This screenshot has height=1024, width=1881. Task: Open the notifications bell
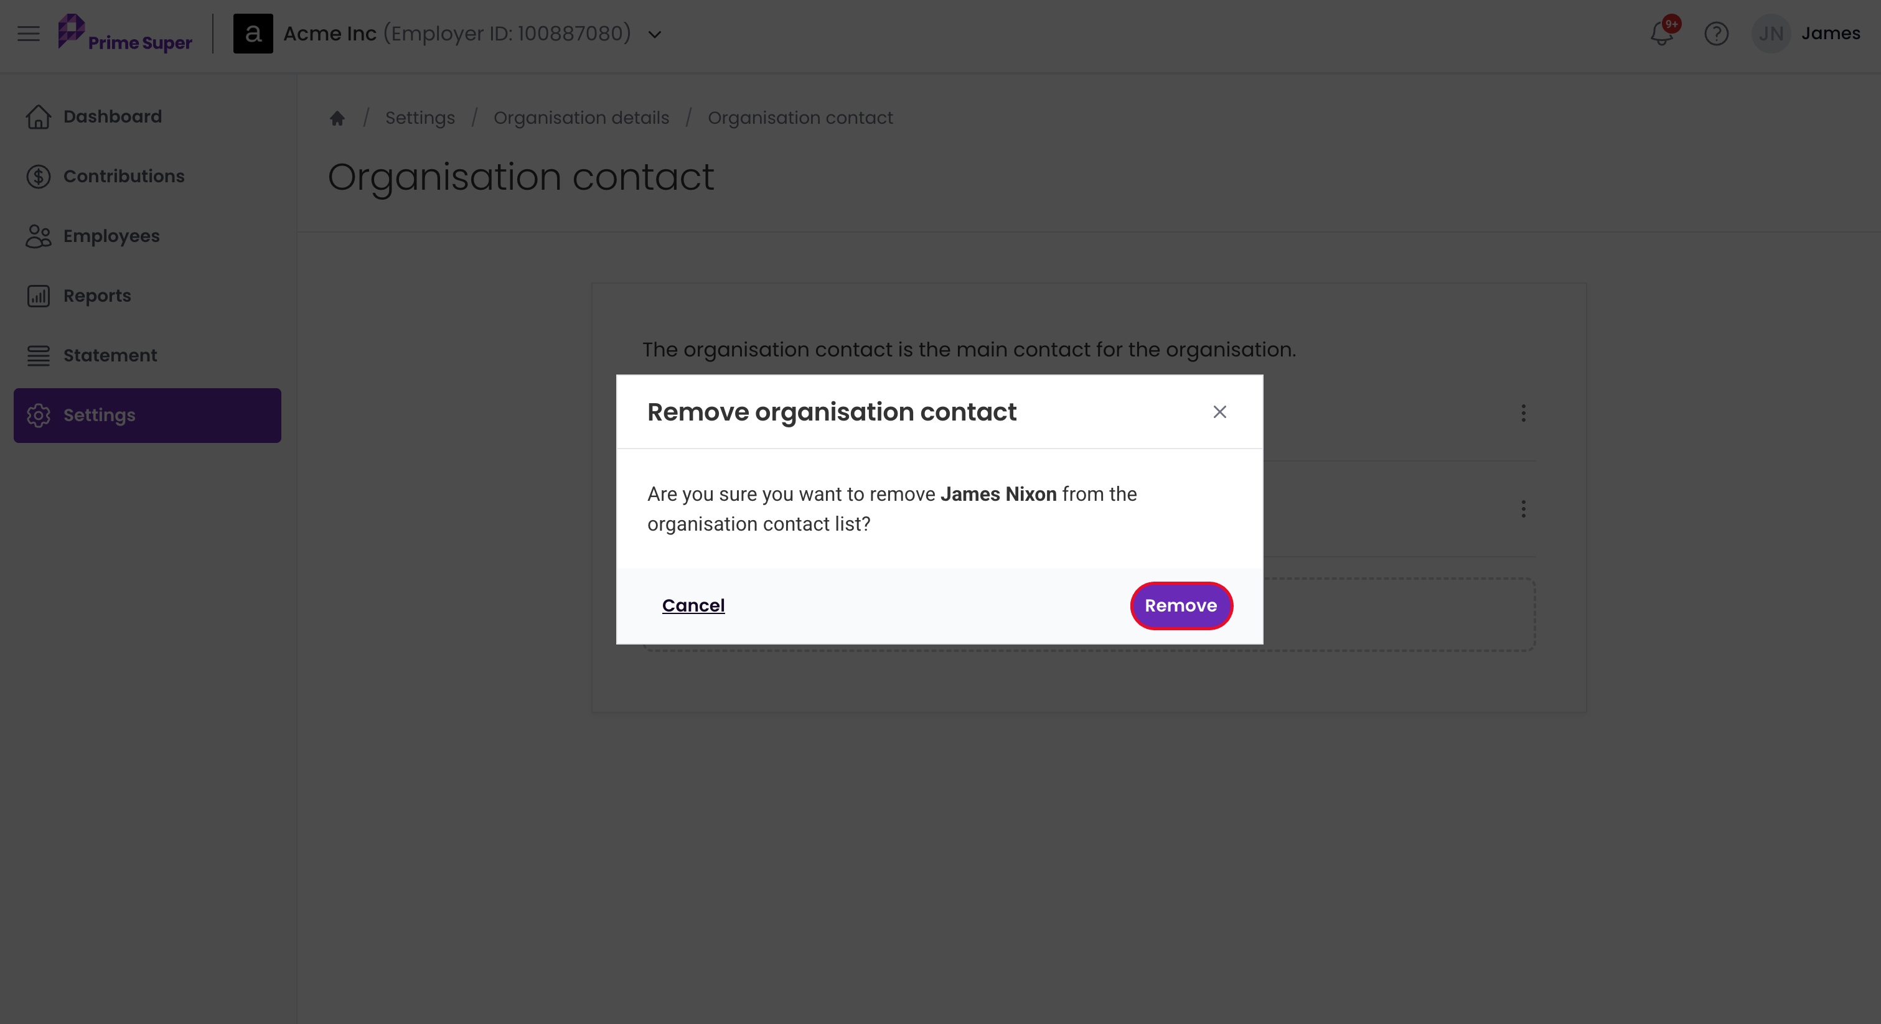[1662, 34]
